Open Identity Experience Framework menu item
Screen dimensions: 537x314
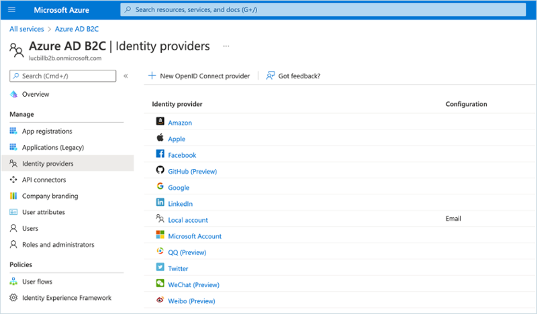pos(66,298)
